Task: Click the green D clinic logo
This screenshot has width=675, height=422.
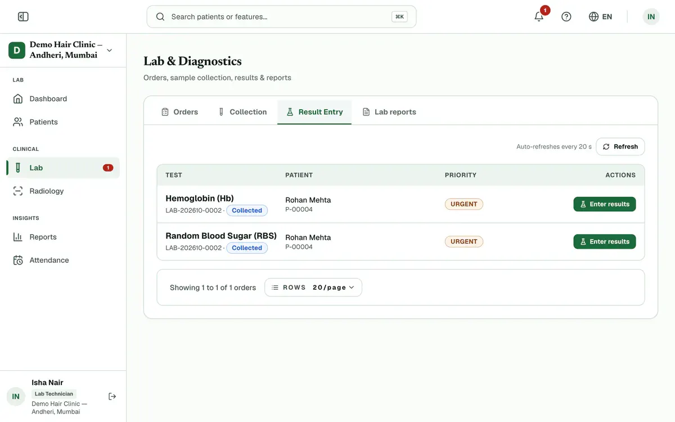Action: pos(17,50)
